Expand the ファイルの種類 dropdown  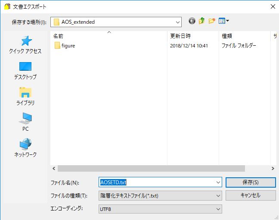[218, 195]
